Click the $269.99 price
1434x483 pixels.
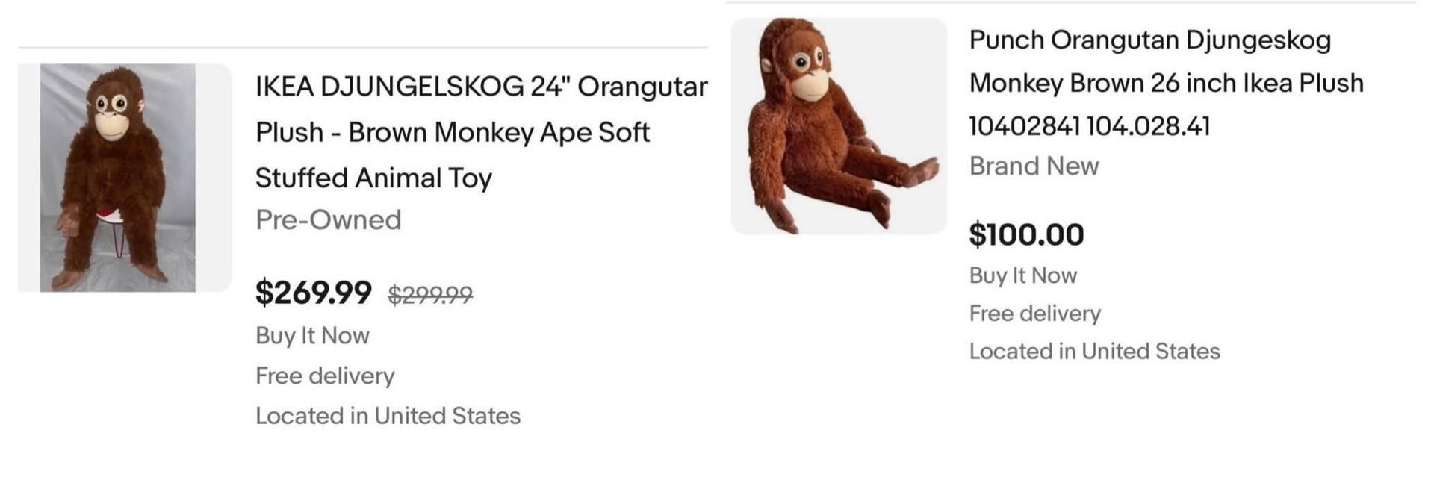tap(314, 292)
